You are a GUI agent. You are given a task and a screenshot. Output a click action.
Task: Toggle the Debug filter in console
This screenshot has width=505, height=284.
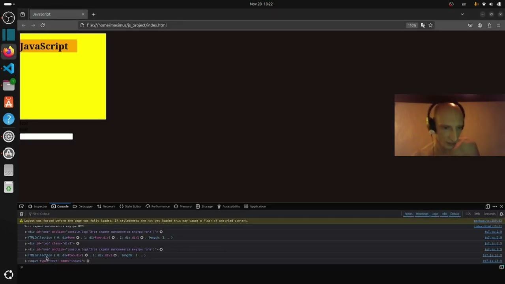tap(455, 214)
